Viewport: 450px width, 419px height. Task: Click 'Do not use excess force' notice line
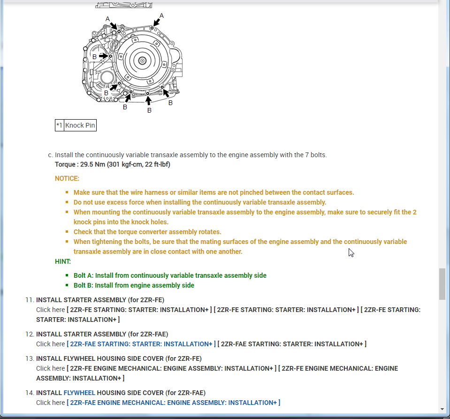pyautogui.click(x=200, y=202)
